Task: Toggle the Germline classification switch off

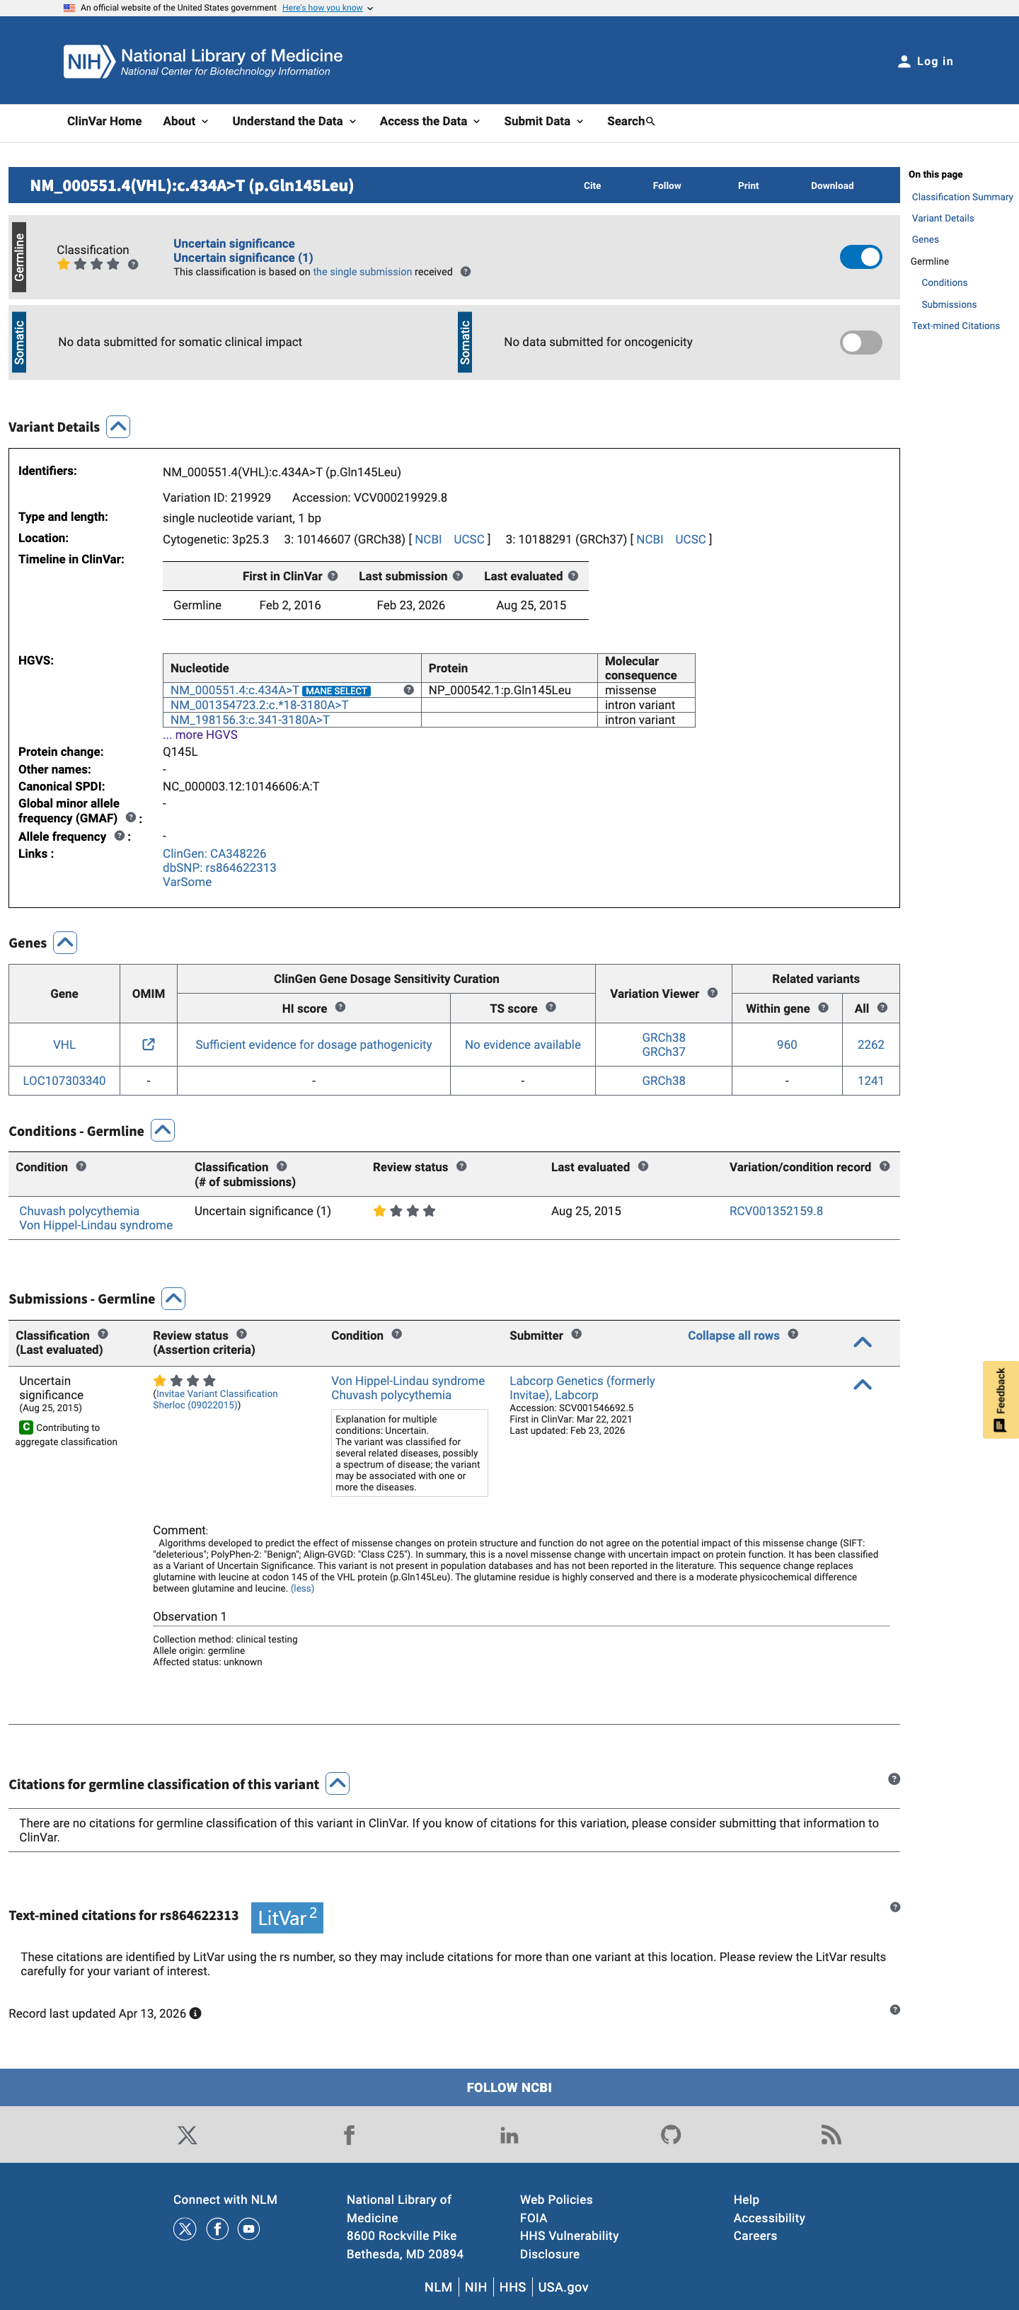Action: pos(860,258)
